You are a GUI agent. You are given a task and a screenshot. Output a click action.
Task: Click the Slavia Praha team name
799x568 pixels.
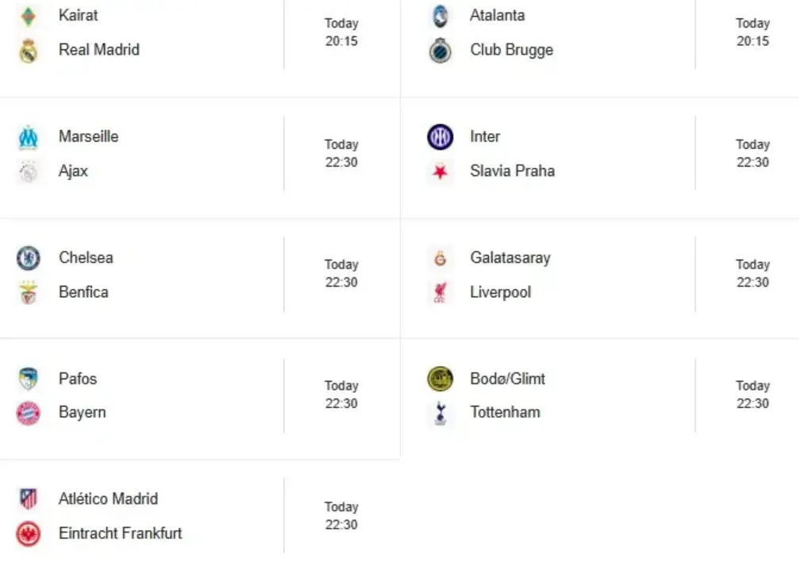pyautogui.click(x=512, y=171)
